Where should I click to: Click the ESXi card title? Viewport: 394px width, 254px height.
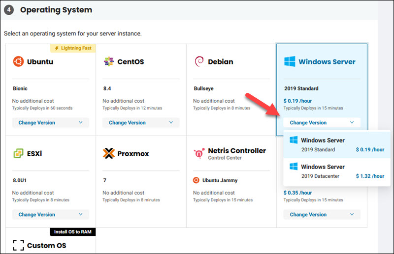[34, 153]
